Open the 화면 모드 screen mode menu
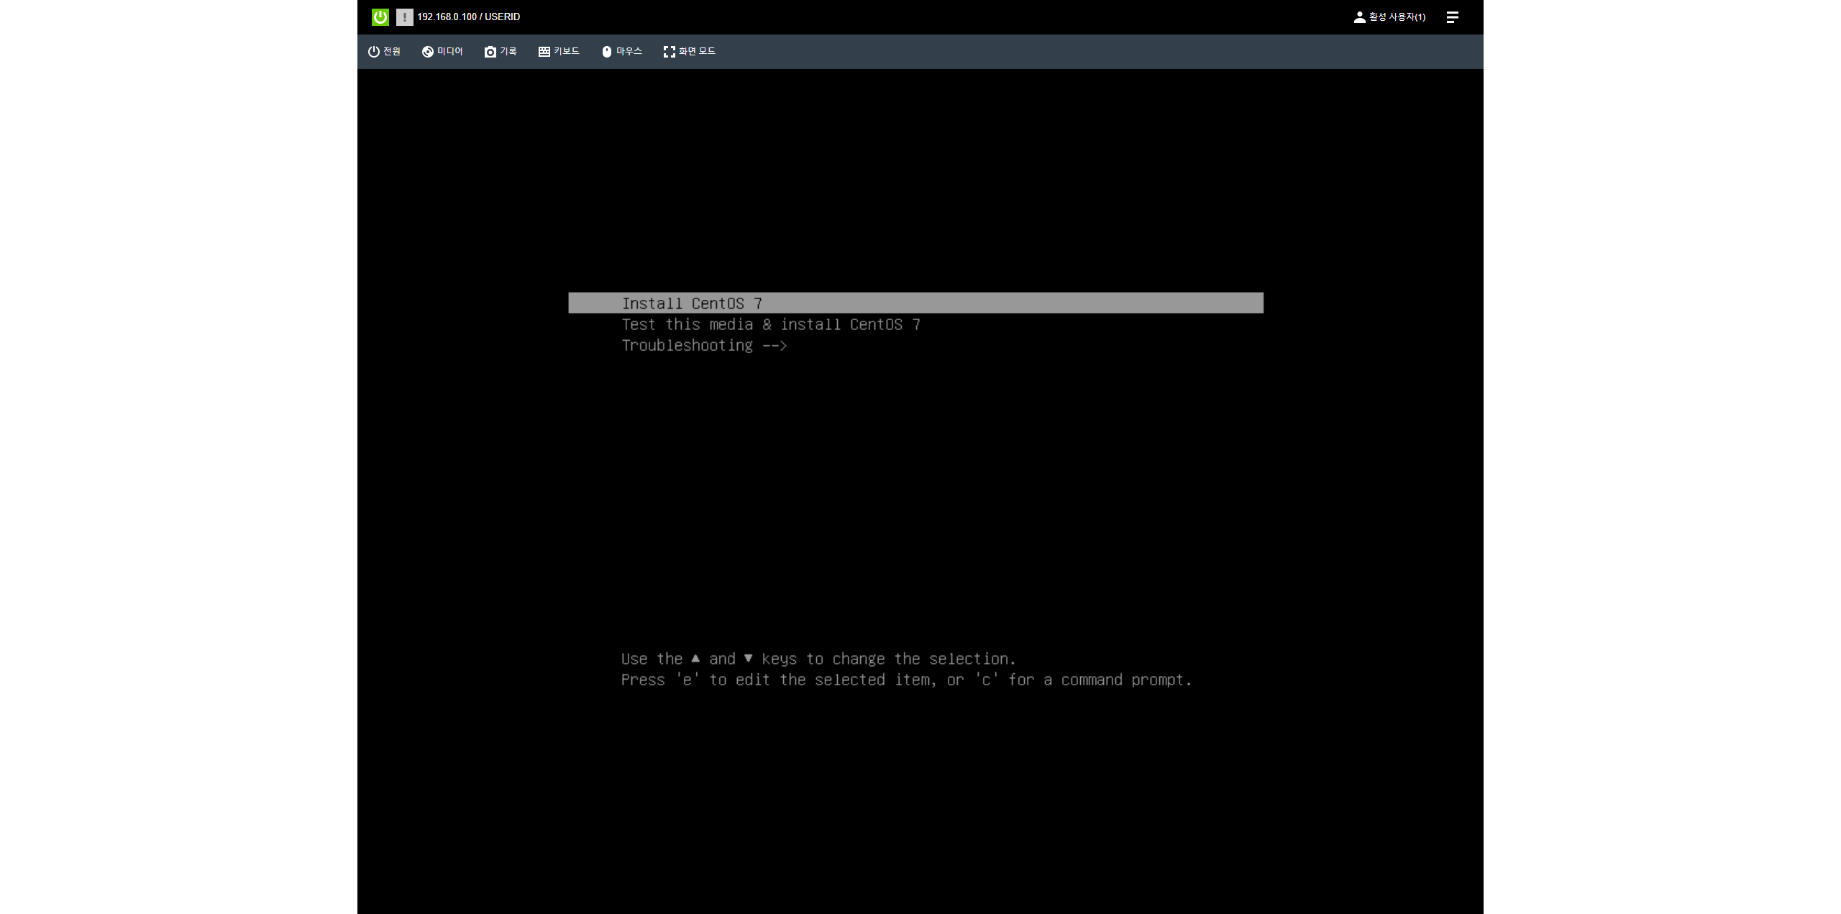The height and width of the screenshot is (914, 1841). [697, 52]
